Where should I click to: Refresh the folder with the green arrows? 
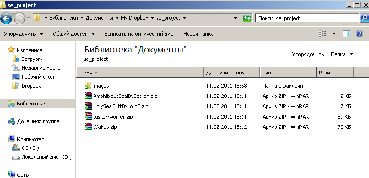click(x=247, y=18)
